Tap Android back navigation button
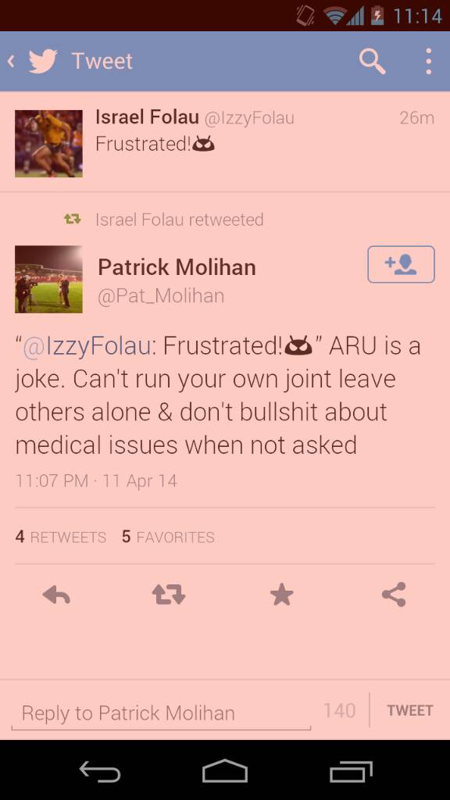450x800 pixels. [100, 771]
